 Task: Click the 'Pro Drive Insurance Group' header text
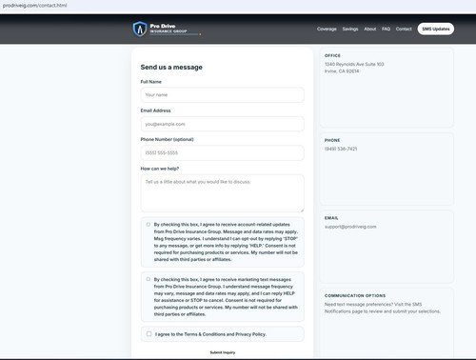pyautogui.click(x=169, y=29)
